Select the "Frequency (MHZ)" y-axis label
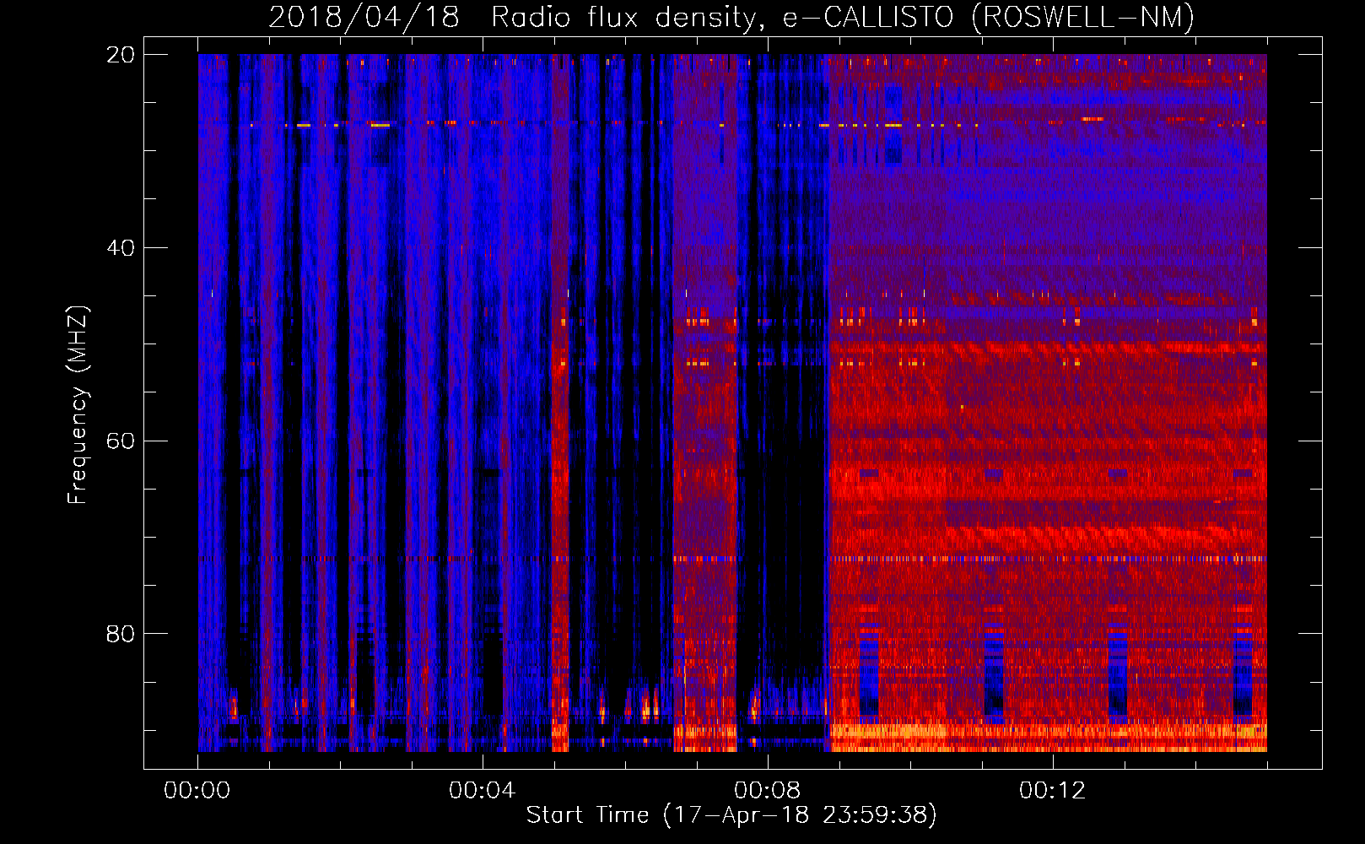Screen dimensions: 1365x844 click(78, 405)
